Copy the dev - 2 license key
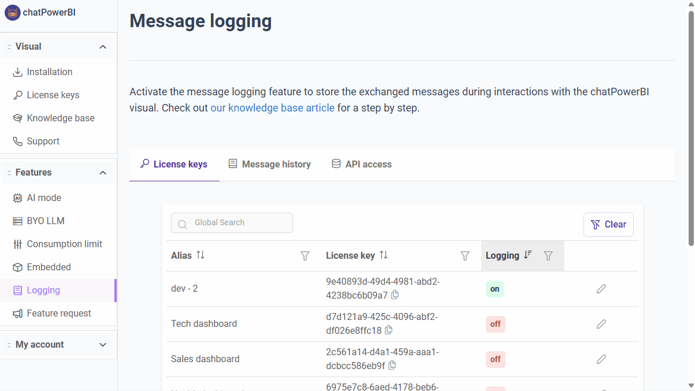This screenshot has width=695, height=391. click(x=395, y=295)
